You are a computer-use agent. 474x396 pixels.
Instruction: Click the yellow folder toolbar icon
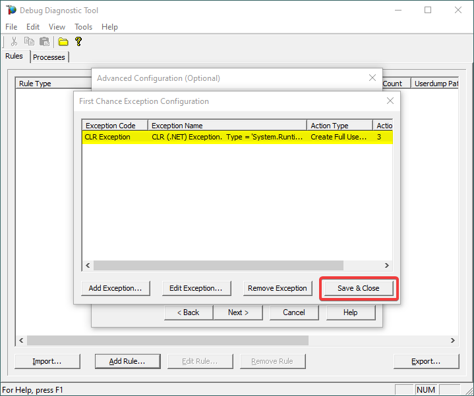63,41
